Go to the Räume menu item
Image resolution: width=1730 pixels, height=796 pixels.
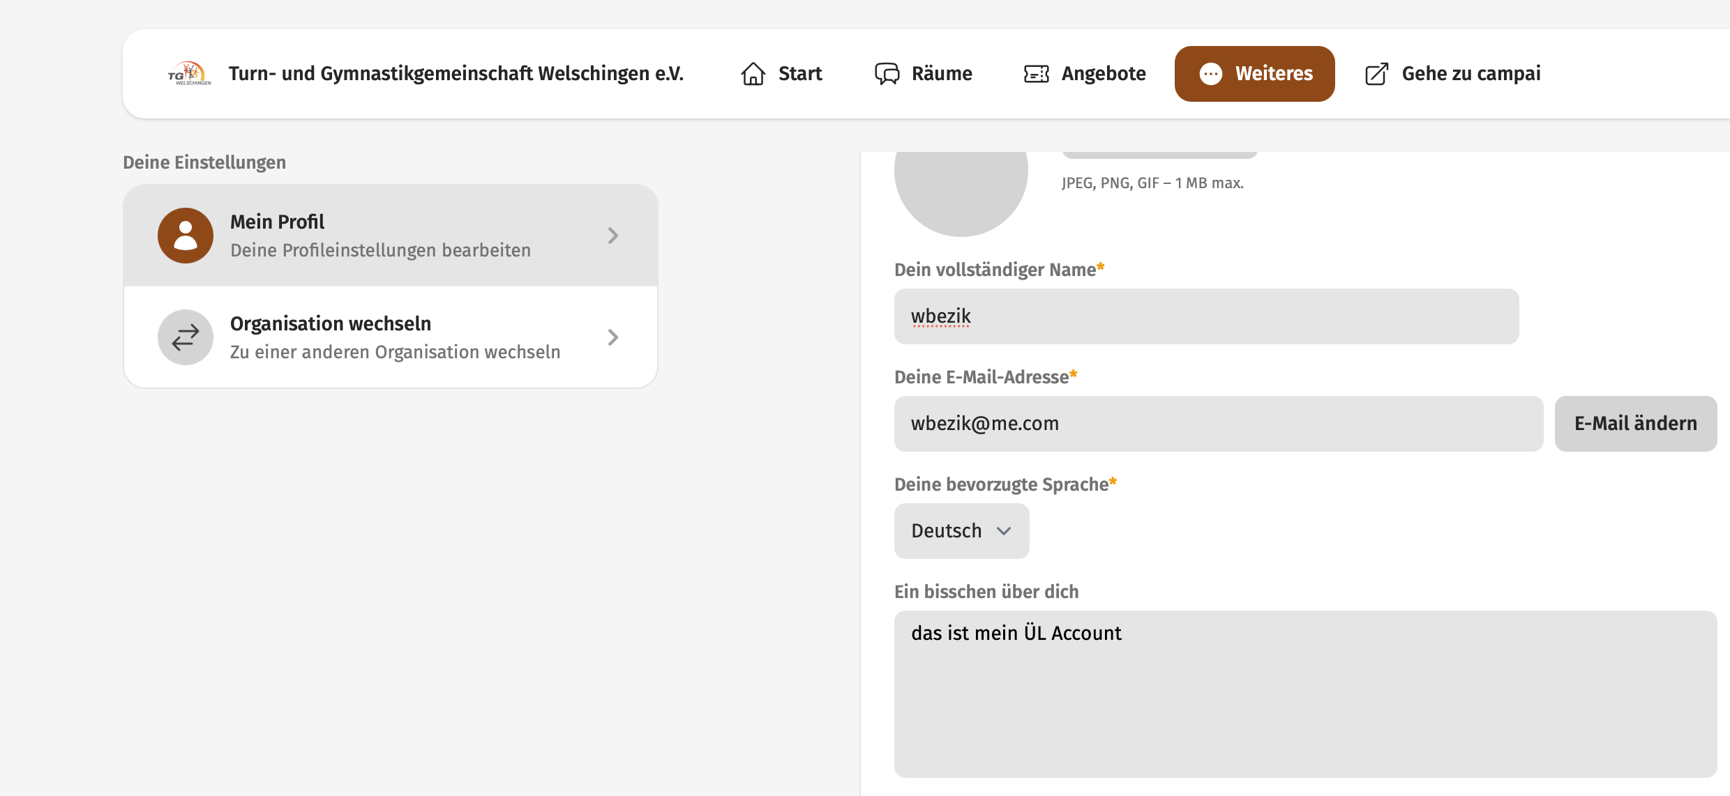pyautogui.click(x=941, y=73)
